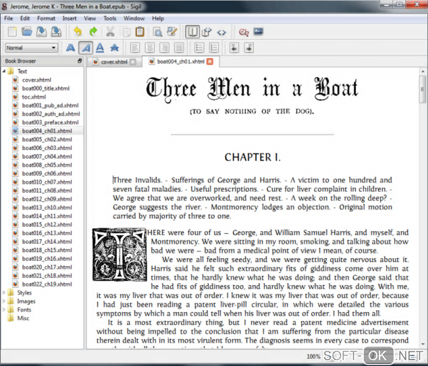Viewport: 428px width, 366px height.
Task: Center the text alignment
Action: (x=149, y=48)
